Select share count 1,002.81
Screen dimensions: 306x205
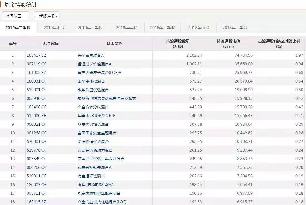click(194, 64)
